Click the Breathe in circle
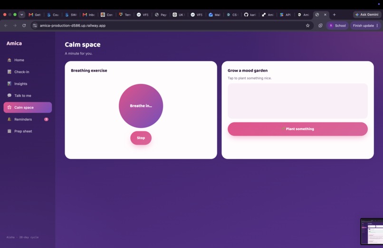This screenshot has height=248, width=383. pos(141,106)
